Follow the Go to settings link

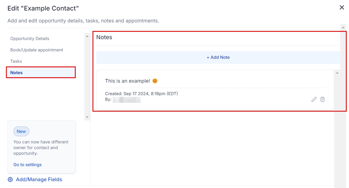[x=27, y=165]
